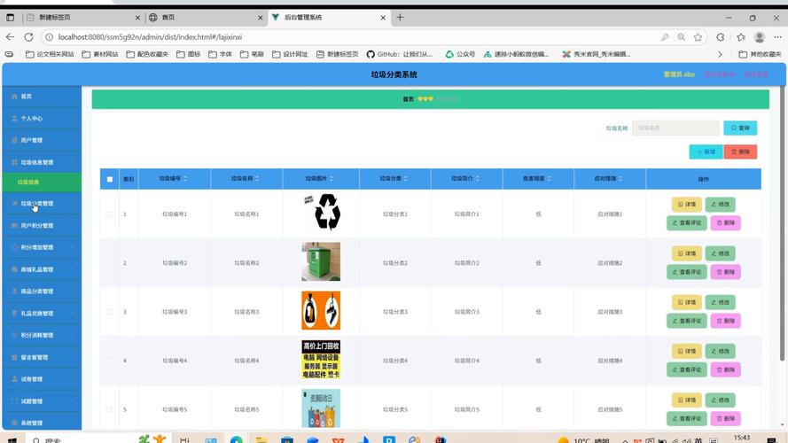
Task: Click the browser address bar URL
Action: point(150,37)
